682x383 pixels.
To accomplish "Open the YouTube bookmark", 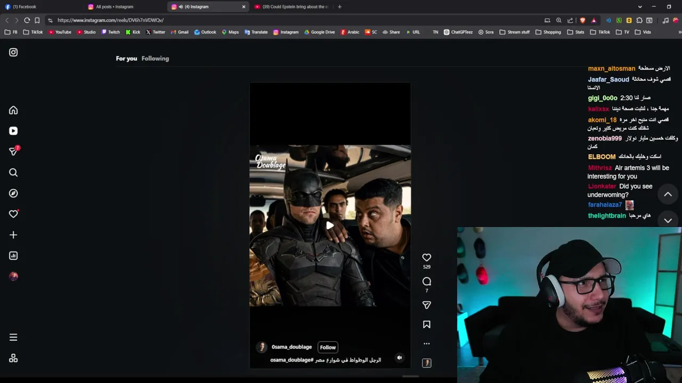I will (x=60, y=32).
